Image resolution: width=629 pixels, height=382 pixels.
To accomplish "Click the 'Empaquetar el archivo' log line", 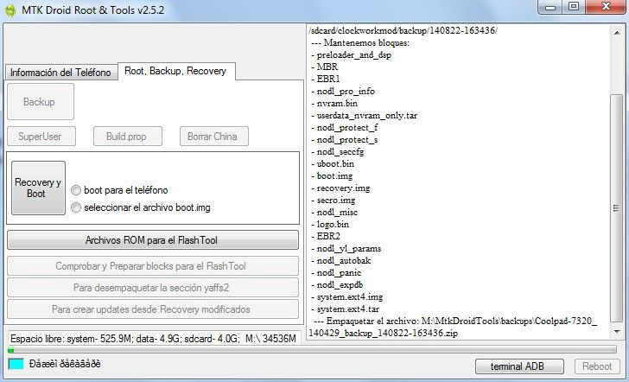I will point(454,321).
